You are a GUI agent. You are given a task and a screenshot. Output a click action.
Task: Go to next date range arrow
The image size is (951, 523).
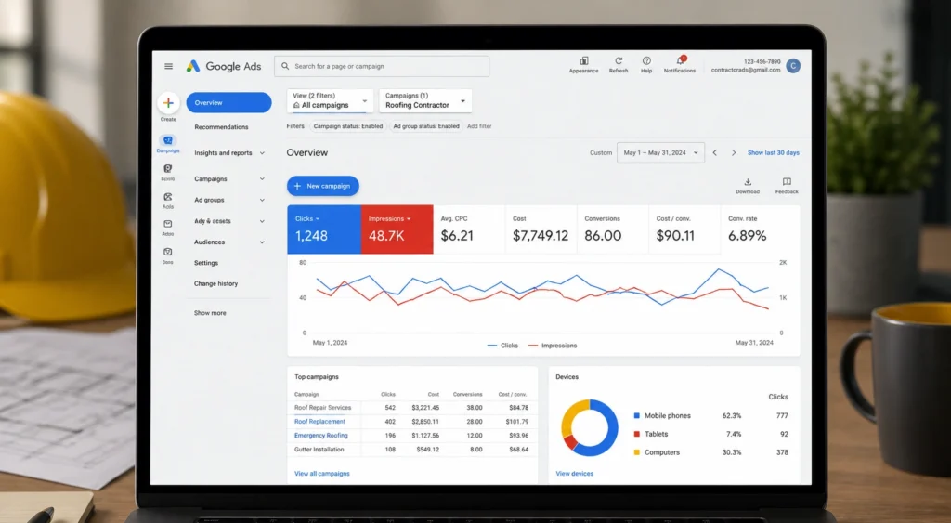pos(734,153)
